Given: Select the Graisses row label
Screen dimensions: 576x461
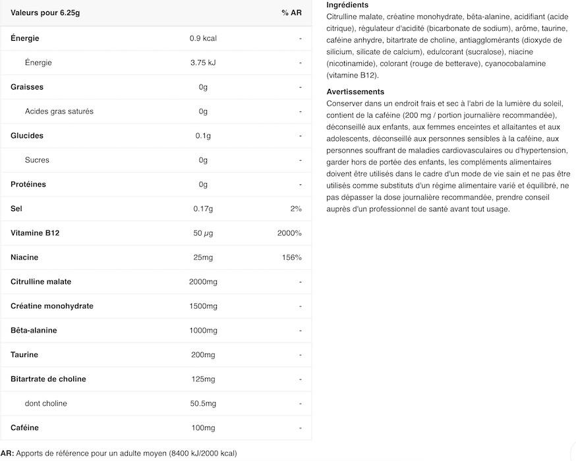Looking at the screenshot, I should (27, 87).
